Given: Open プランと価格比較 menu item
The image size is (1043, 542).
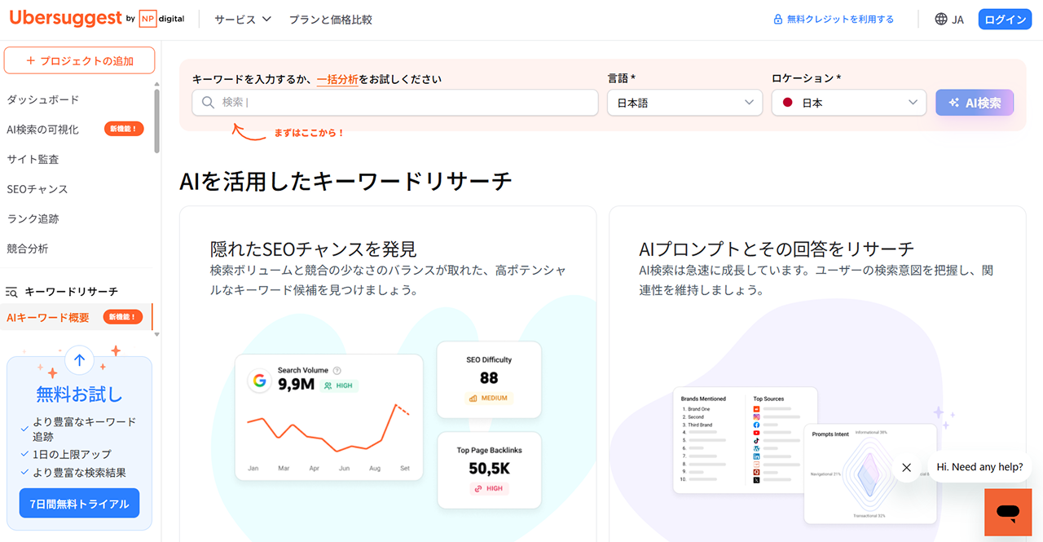Looking at the screenshot, I should click(x=330, y=20).
